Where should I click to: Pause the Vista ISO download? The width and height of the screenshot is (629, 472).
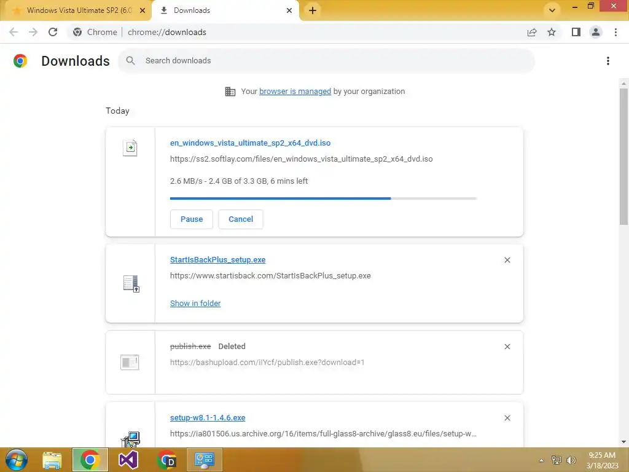pos(192,219)
